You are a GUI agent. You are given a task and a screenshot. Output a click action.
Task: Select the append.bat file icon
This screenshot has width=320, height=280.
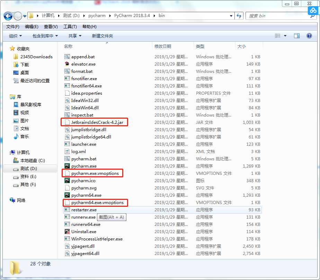[67, 57]
